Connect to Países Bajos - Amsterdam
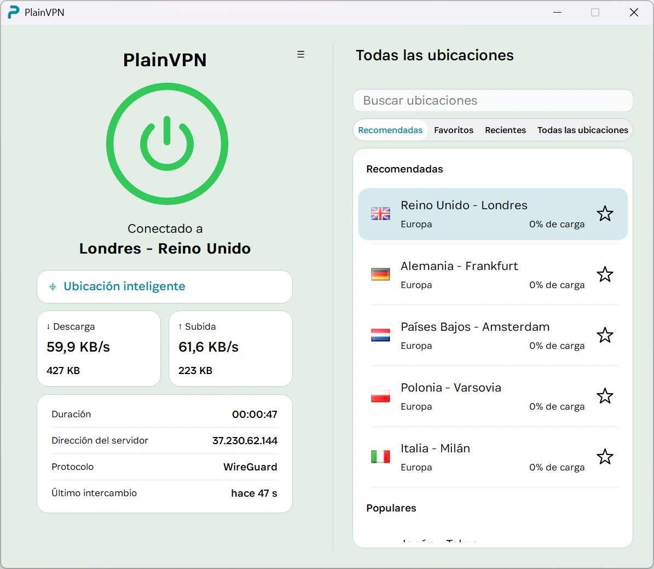Image resolution: width=654 pixels, height=569 pixels. (x=493, y=335)
